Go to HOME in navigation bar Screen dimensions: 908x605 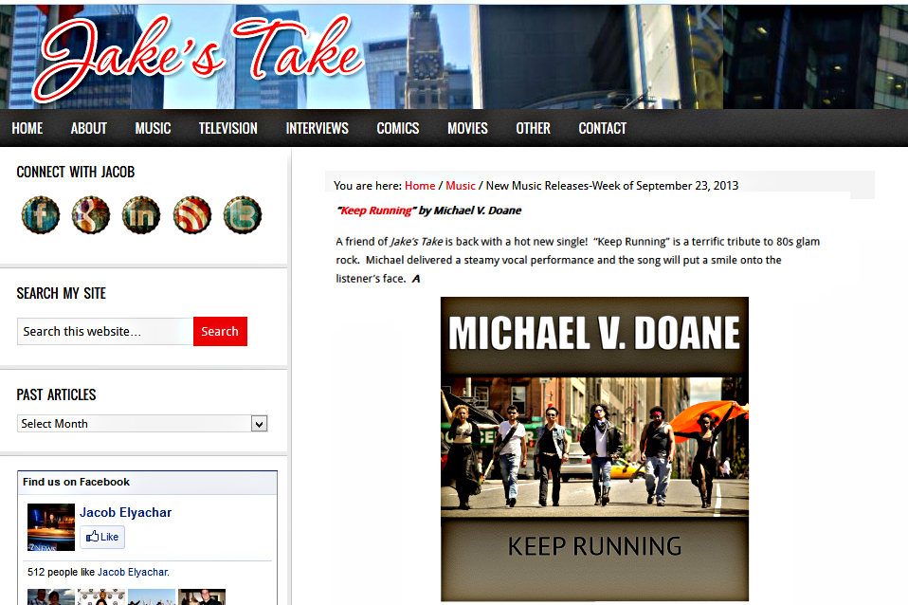pyautogui.click(x=27, y=128)
